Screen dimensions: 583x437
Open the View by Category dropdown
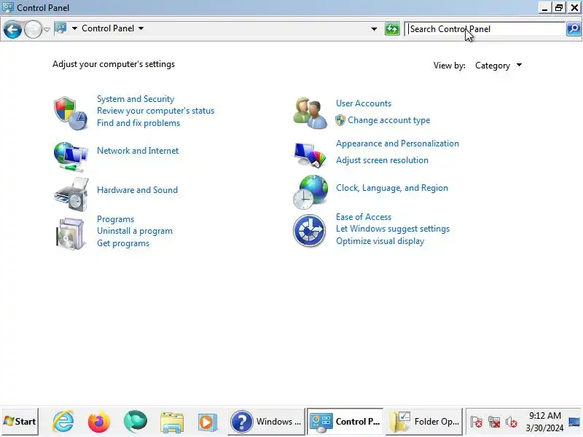tap(498, 66)
